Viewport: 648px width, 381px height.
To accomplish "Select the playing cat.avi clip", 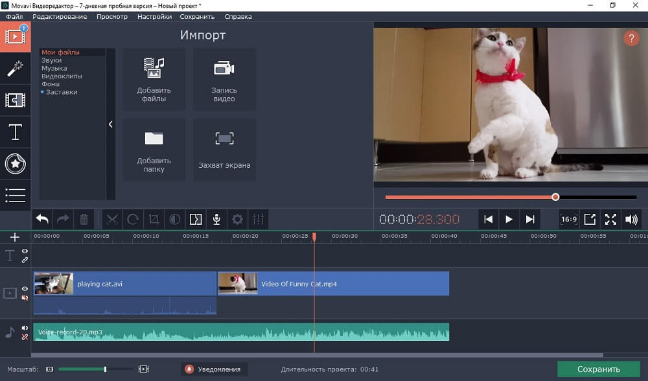I will [x=125, y=283].
